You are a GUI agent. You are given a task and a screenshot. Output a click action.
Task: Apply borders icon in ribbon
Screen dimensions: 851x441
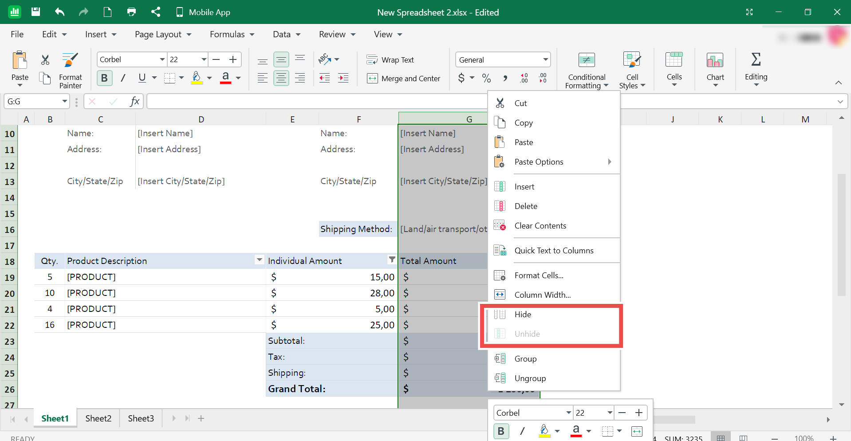click(x=169, y=78)
